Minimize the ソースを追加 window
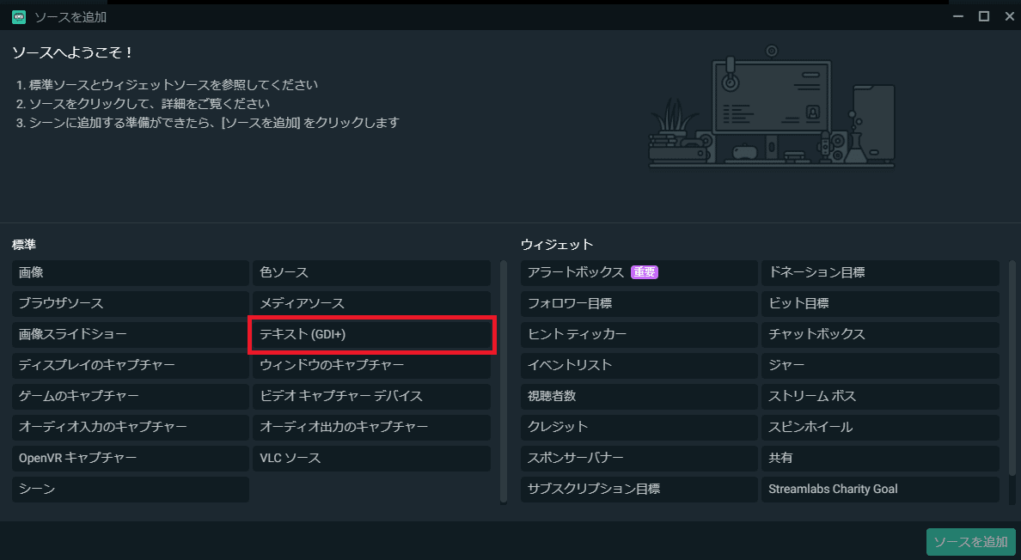1021x560 pixels. 958,16
